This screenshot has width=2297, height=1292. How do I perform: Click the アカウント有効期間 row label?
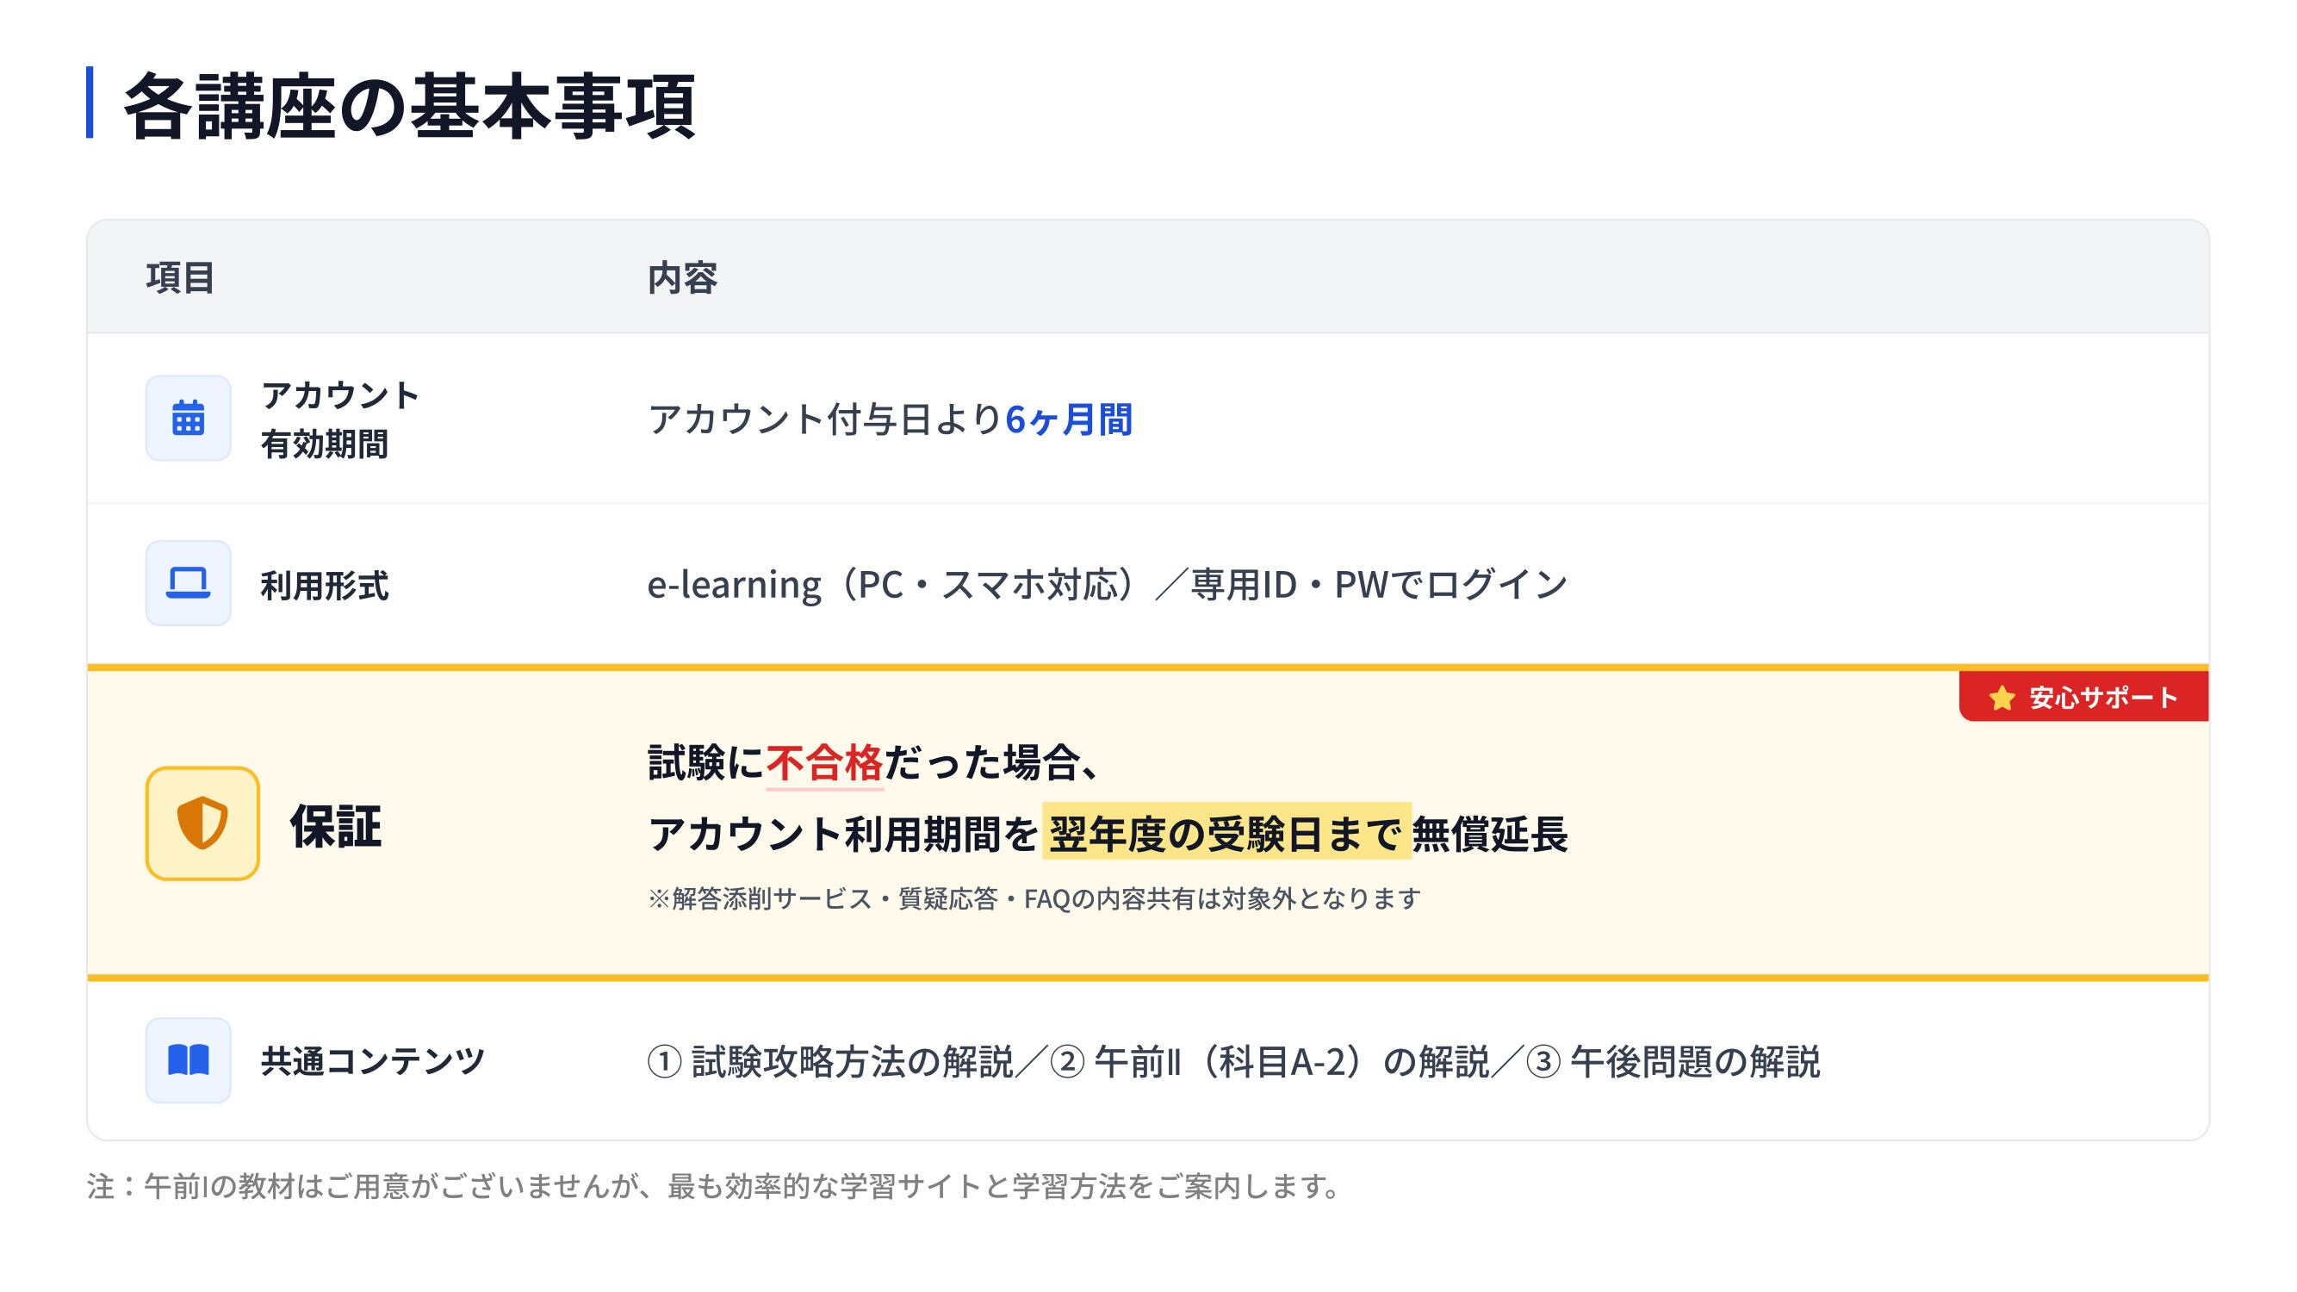click(338, 419)
